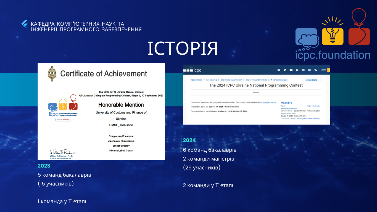Click email link in contest description sentence
Screen dimensions: 377x212
267,102
